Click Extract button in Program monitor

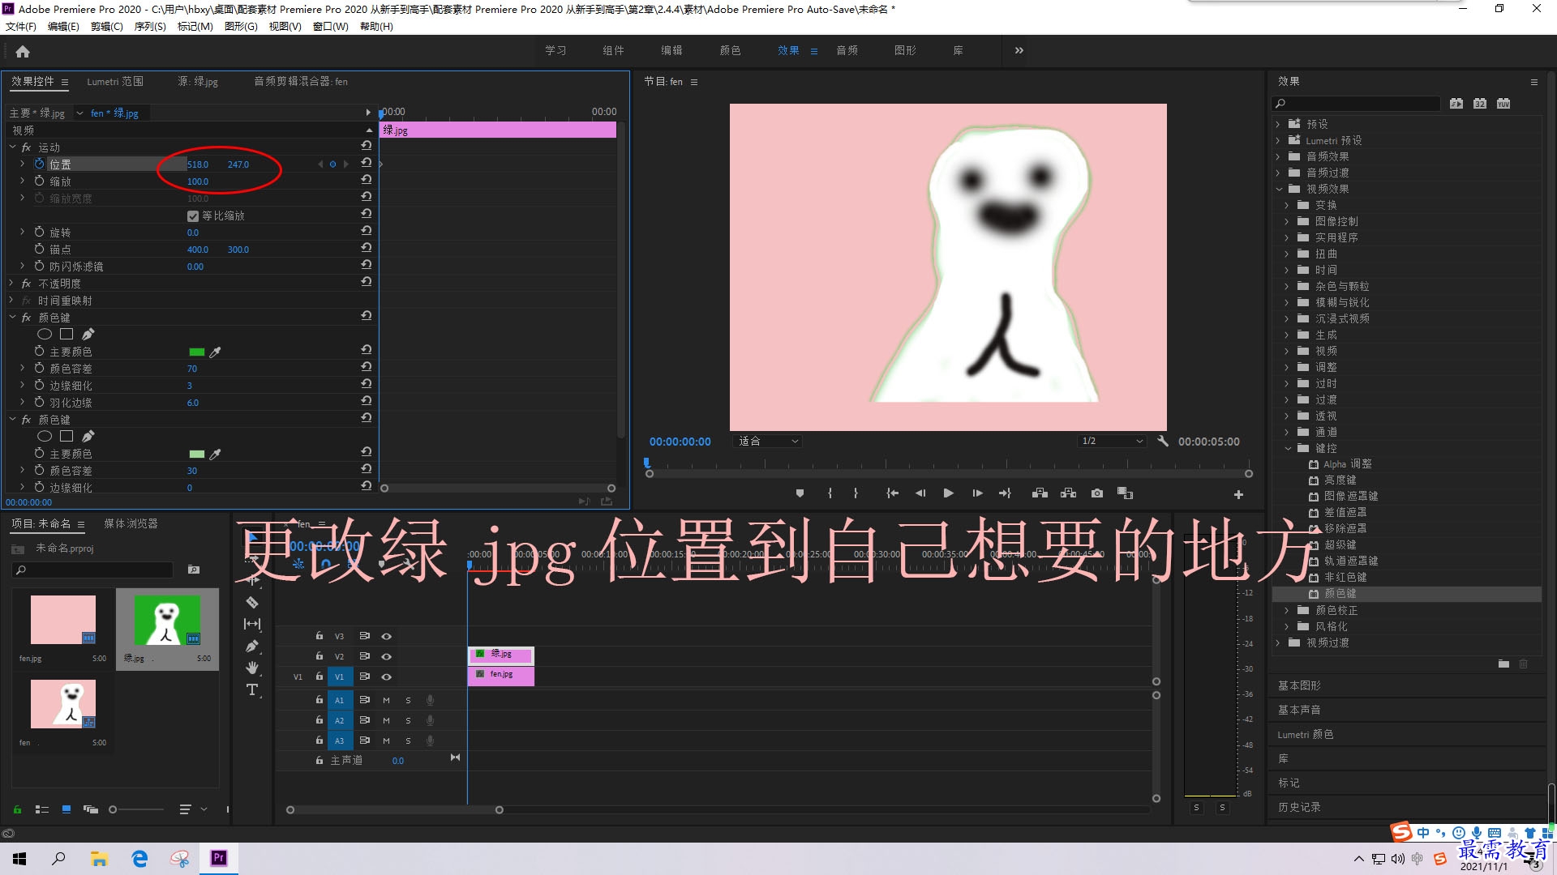[x=1068, y=493]
